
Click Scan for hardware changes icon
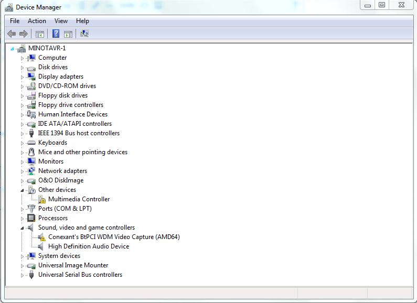pyautogui.click(x=84, y=34)
